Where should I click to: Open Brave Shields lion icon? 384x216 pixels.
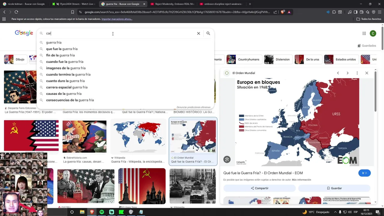(283, 12)
